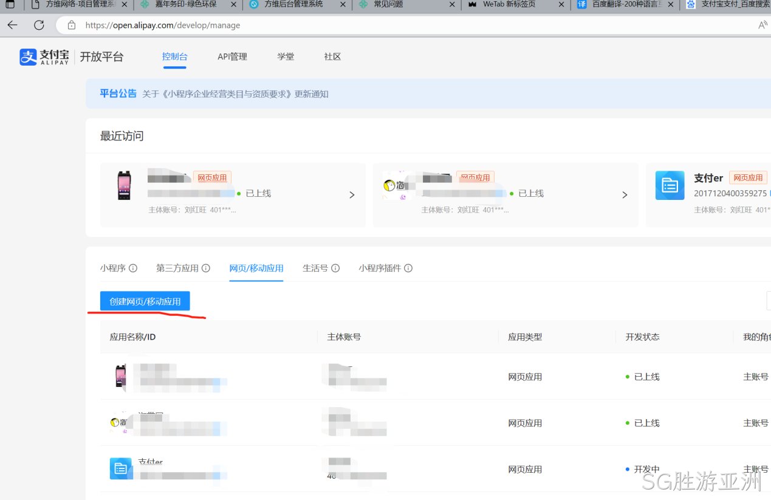Viewport: 771px width, 500px height.
Task: Click info icon next to 小程序插件
Action: [408, 268]
